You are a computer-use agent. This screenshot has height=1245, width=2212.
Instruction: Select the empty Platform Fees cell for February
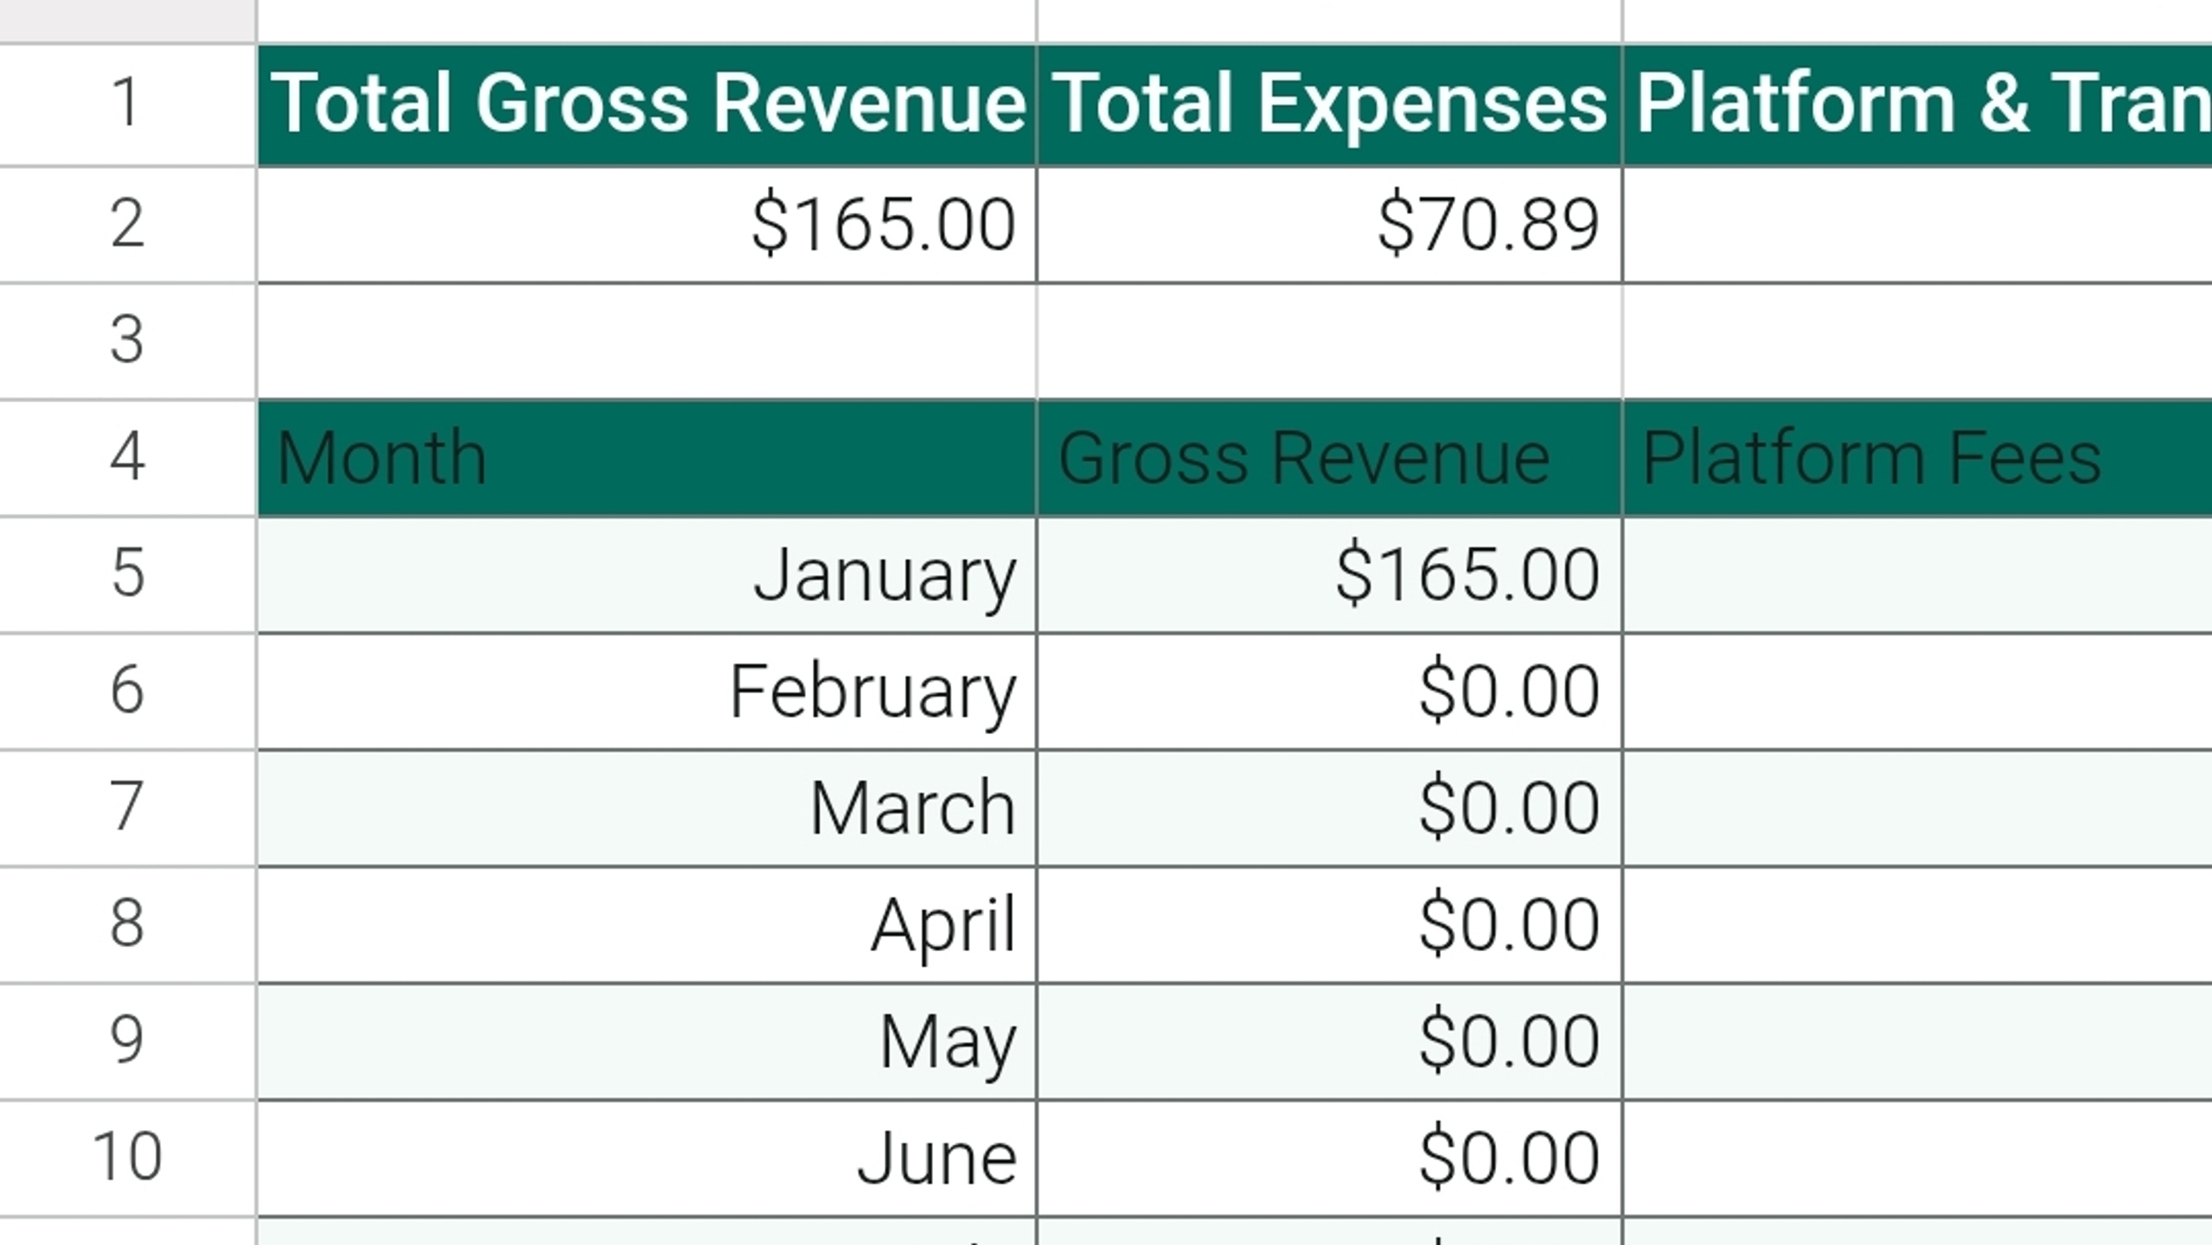[x=1918, y=692]
